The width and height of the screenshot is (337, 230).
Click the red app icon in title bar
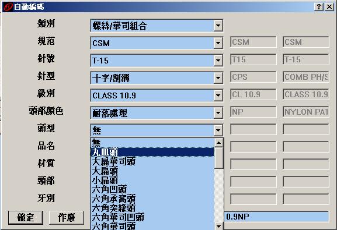(8, 7)
